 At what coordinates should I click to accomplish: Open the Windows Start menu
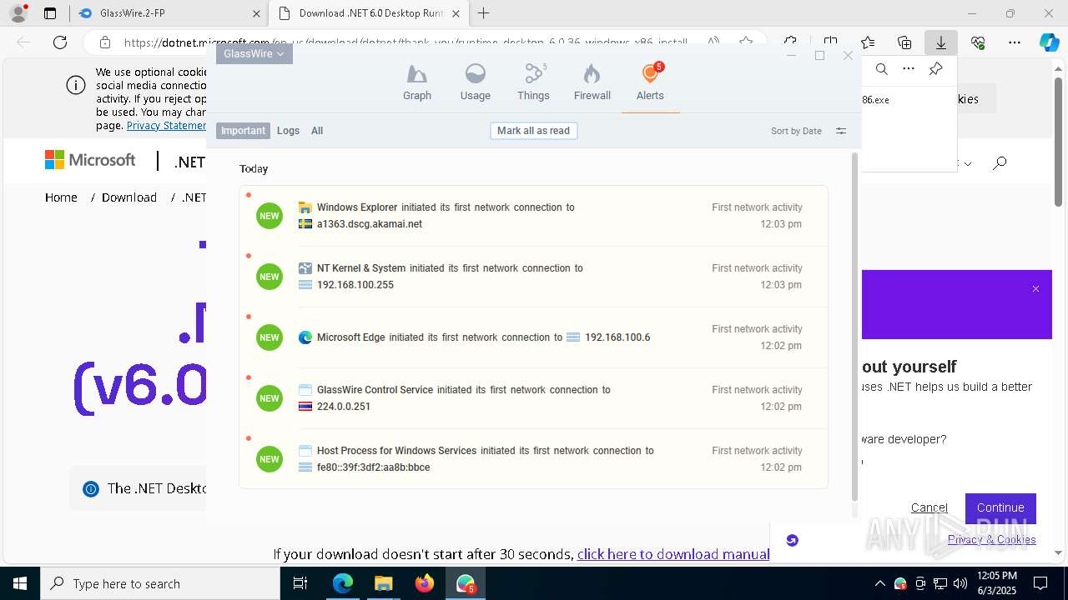click(x=20, y=583)
